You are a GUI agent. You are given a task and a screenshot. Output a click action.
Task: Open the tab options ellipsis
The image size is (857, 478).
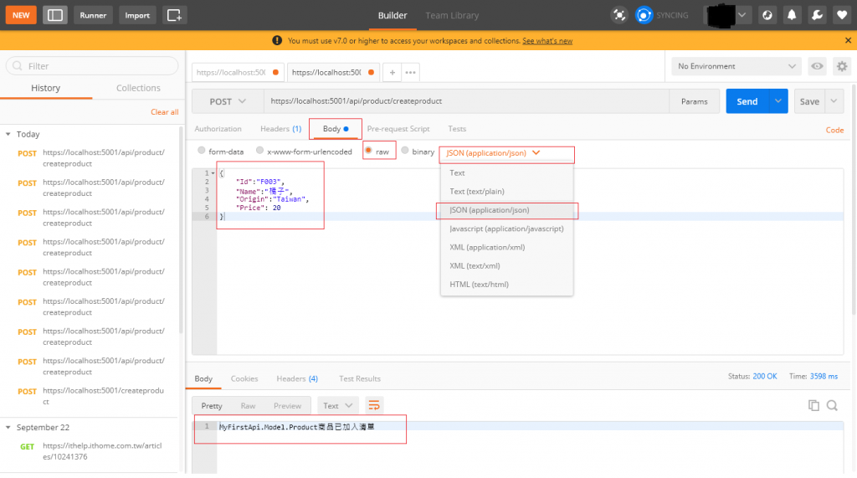[410, 72]
